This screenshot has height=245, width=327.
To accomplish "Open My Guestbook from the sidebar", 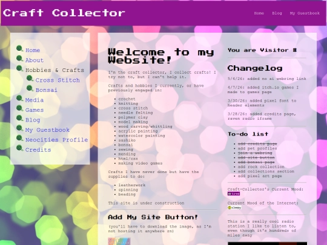I will tap(47, 130).
